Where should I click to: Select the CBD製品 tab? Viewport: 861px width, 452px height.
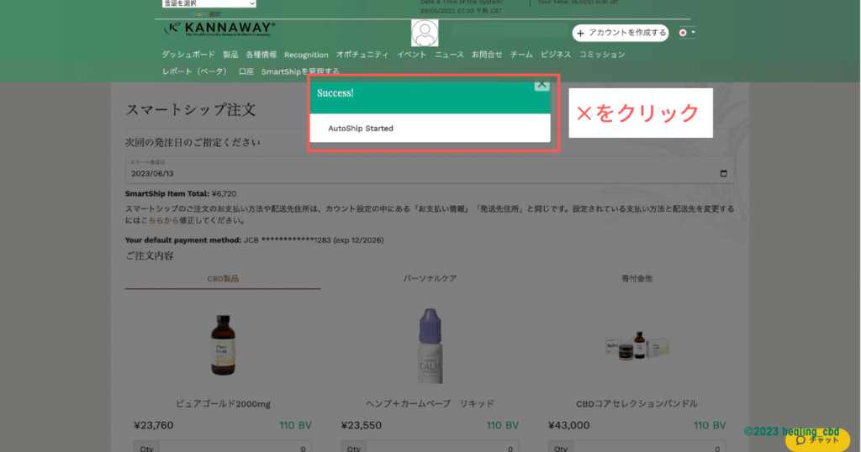click(x=223, y=278)
